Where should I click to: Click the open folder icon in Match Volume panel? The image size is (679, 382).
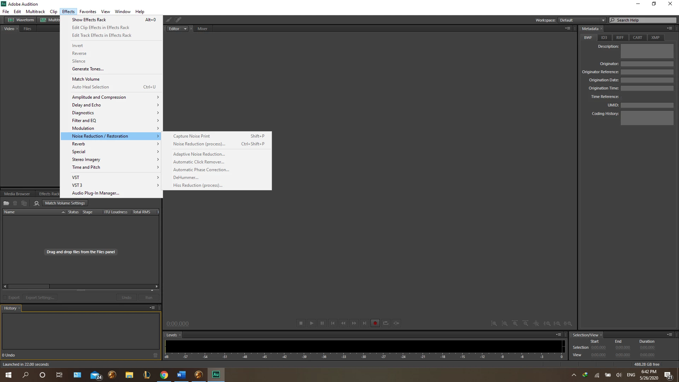(x=6, y=203)
